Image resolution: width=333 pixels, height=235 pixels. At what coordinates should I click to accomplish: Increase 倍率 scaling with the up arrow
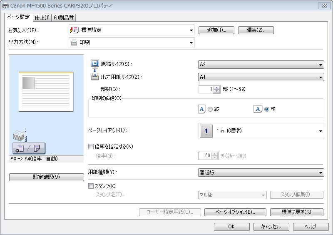(x=215, y=154)
